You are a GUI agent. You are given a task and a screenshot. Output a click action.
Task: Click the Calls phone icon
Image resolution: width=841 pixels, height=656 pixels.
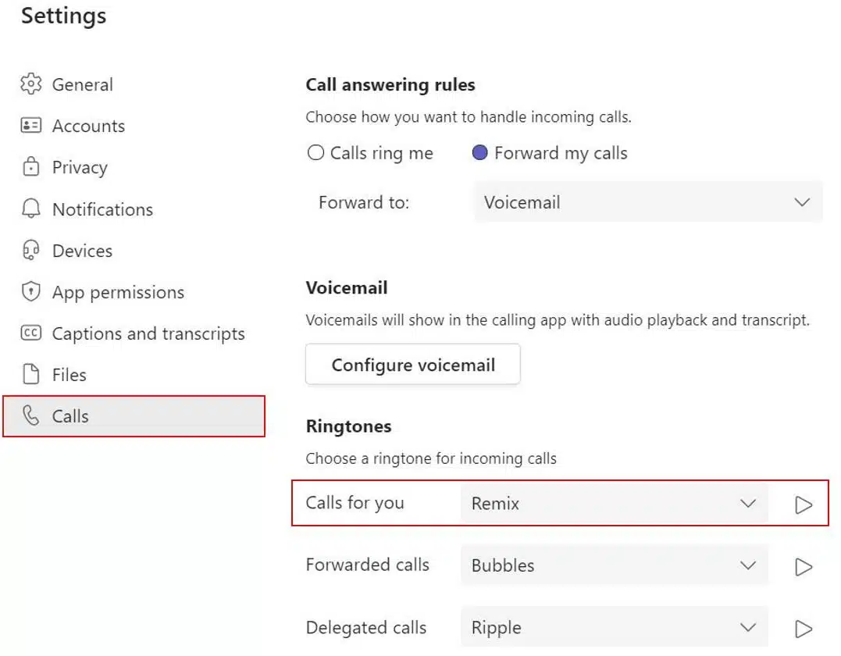[x=30, y=415]
